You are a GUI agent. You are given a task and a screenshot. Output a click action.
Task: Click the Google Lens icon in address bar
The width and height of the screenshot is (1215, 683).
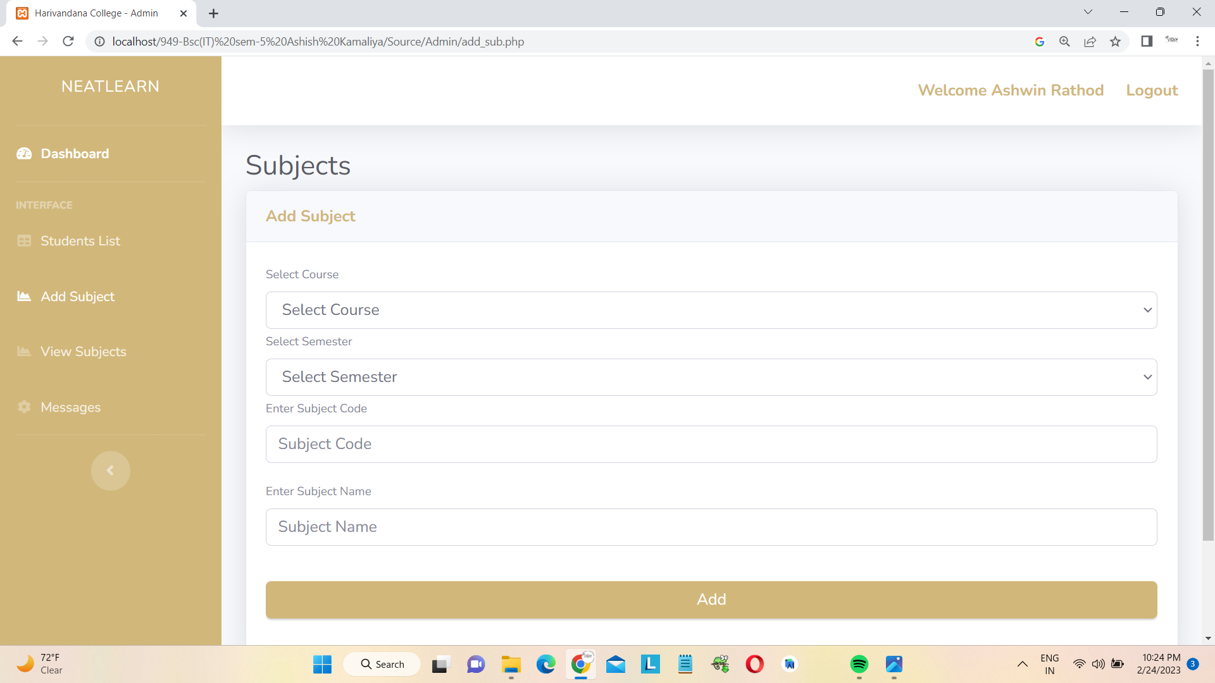pyautogui.click(x=1040, y=41)
